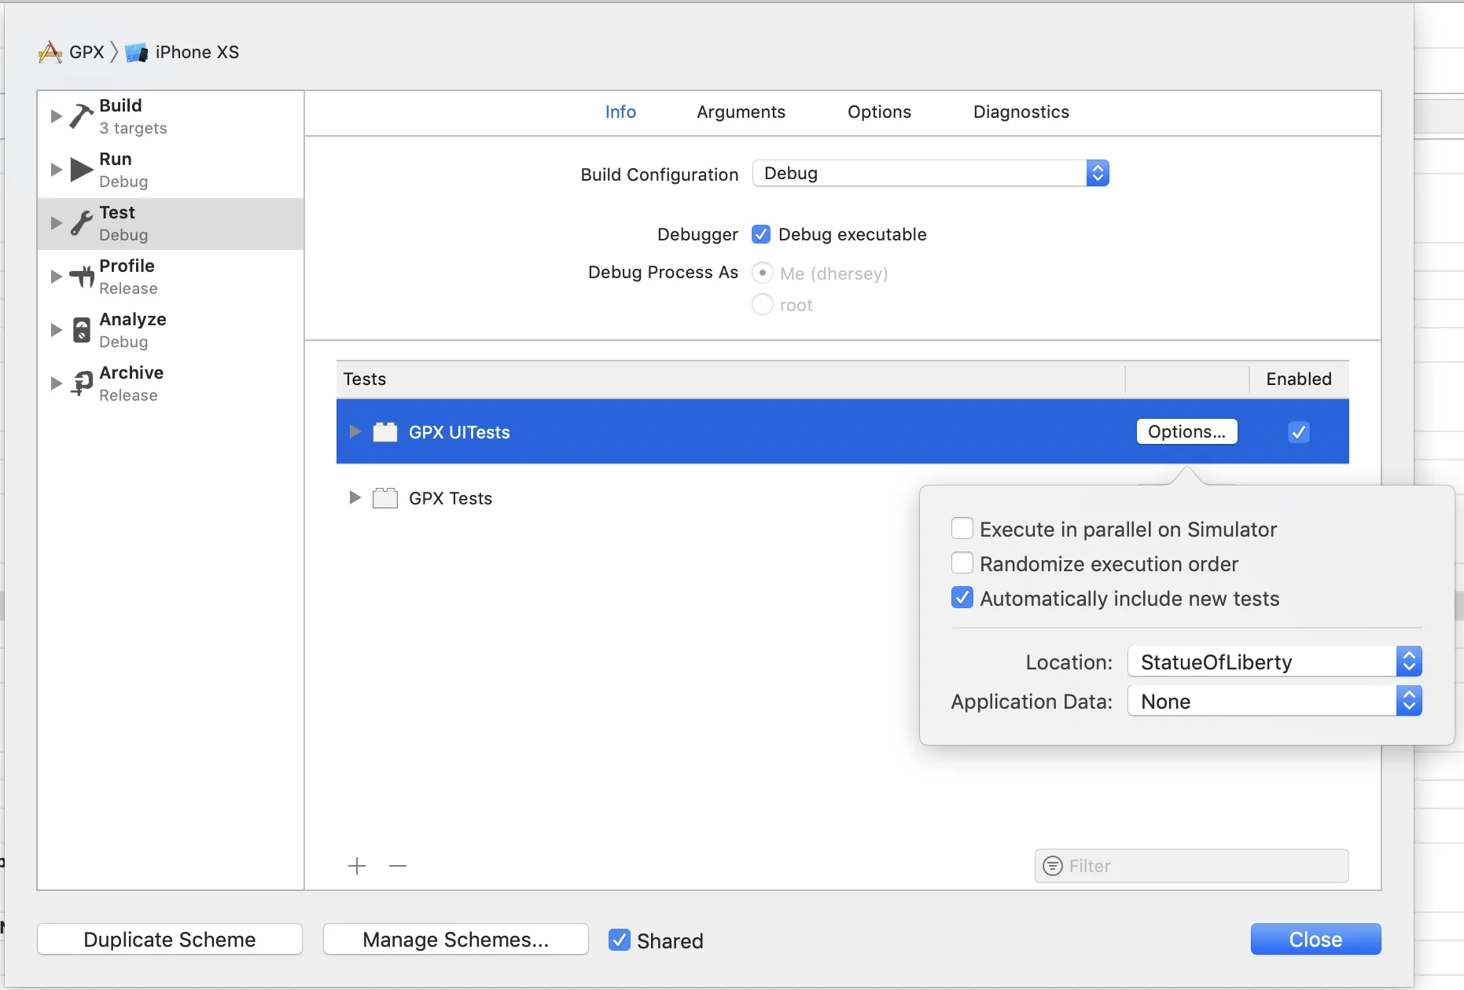Select the Test wrench icon
The height and width of the screenshot is (990, 1464).
pos(81,223)
